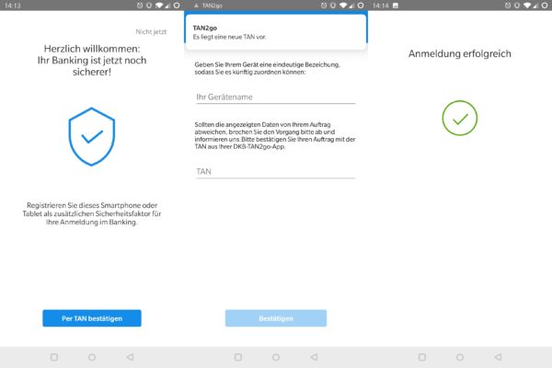This screenshot has width=552, height=368.
Task: Tap home circle on success screen
Action: [460, 356]
